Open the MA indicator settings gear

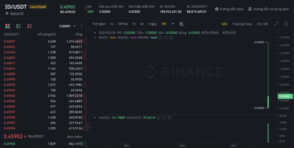click(x=166, y=38)
